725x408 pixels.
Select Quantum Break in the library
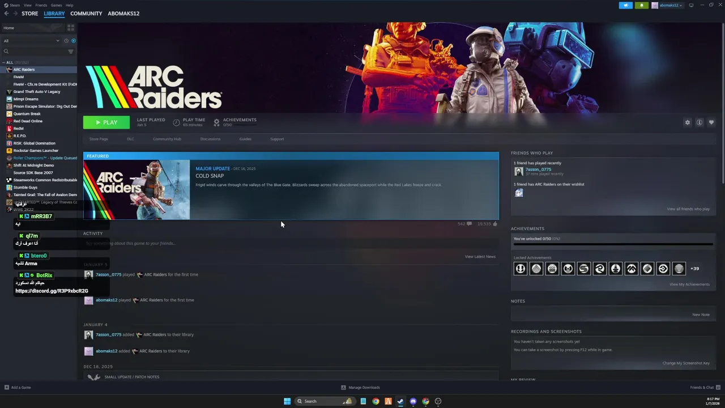click(27, 114)
